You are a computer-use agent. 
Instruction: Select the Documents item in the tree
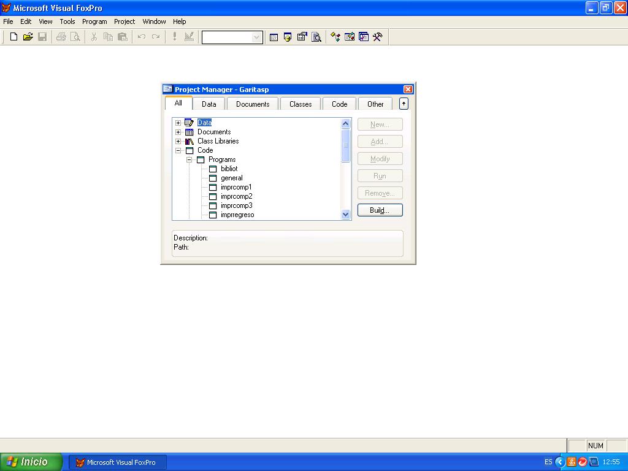pyautogui.click(x=214, y=132)
